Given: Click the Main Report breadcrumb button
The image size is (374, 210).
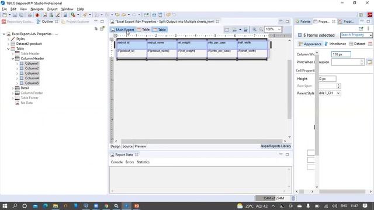Looking at the screenshot, I should (123, 30).
